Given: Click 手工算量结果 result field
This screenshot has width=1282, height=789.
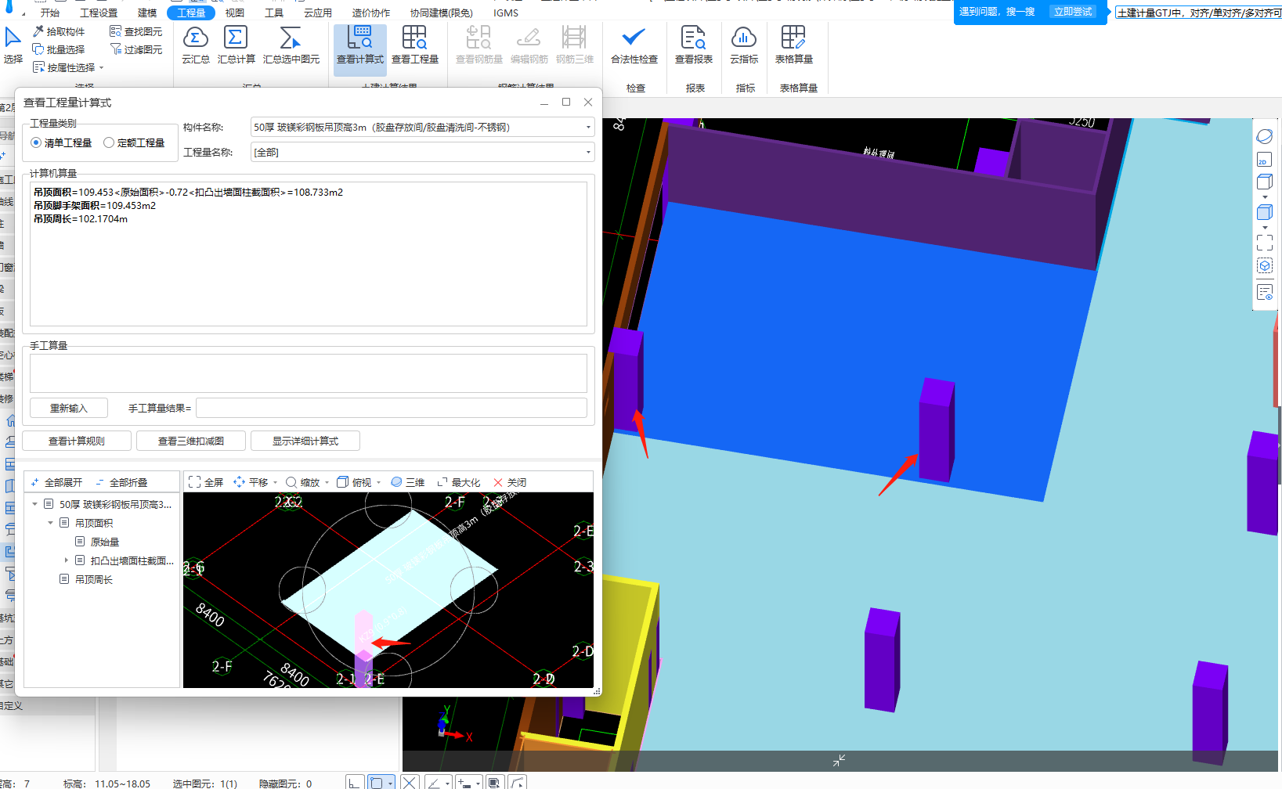Looking at the screenshot, I should pos(392,408).
